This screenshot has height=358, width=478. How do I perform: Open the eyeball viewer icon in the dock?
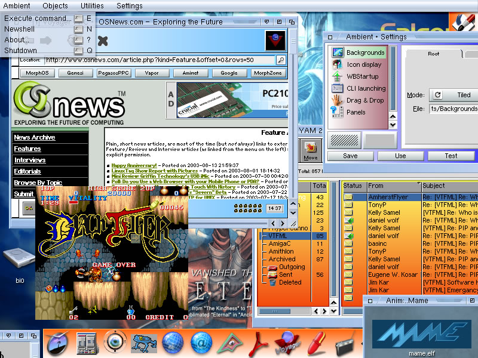click(115, 341)
